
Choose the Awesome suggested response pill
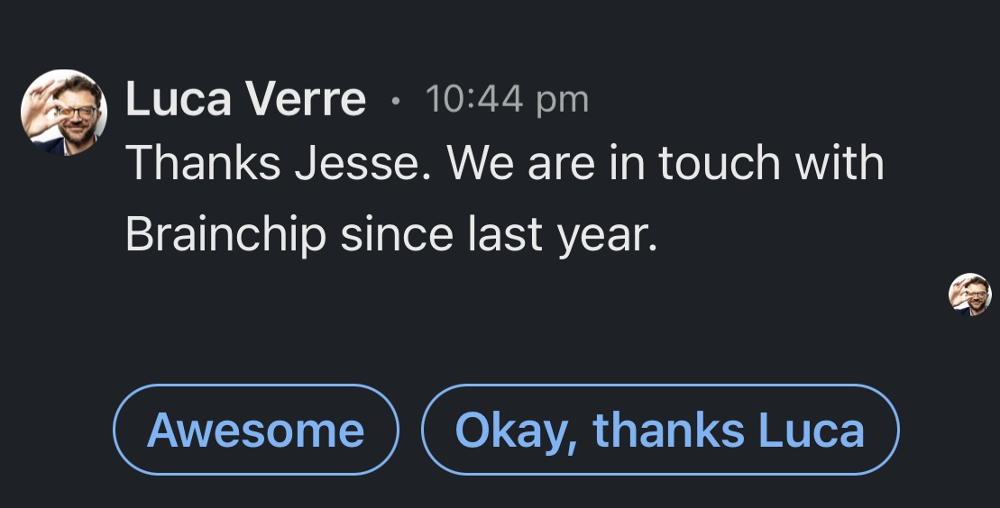(x=255, y=430)
